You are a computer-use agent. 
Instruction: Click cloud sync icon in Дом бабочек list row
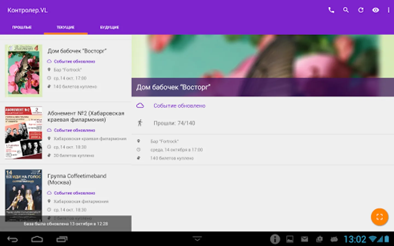(x=49, y=61)
